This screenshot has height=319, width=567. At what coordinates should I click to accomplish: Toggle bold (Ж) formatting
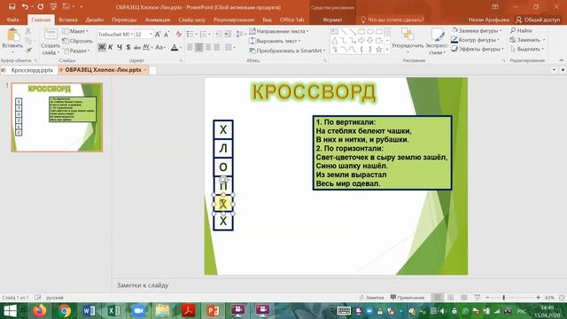coord(102,47)
